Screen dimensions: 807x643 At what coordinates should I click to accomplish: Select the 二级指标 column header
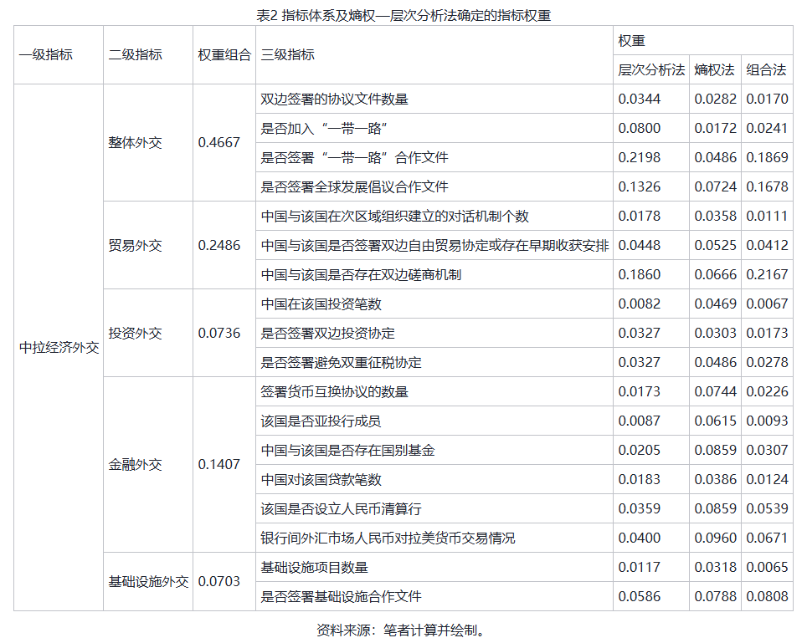click(x=135, y=54)
